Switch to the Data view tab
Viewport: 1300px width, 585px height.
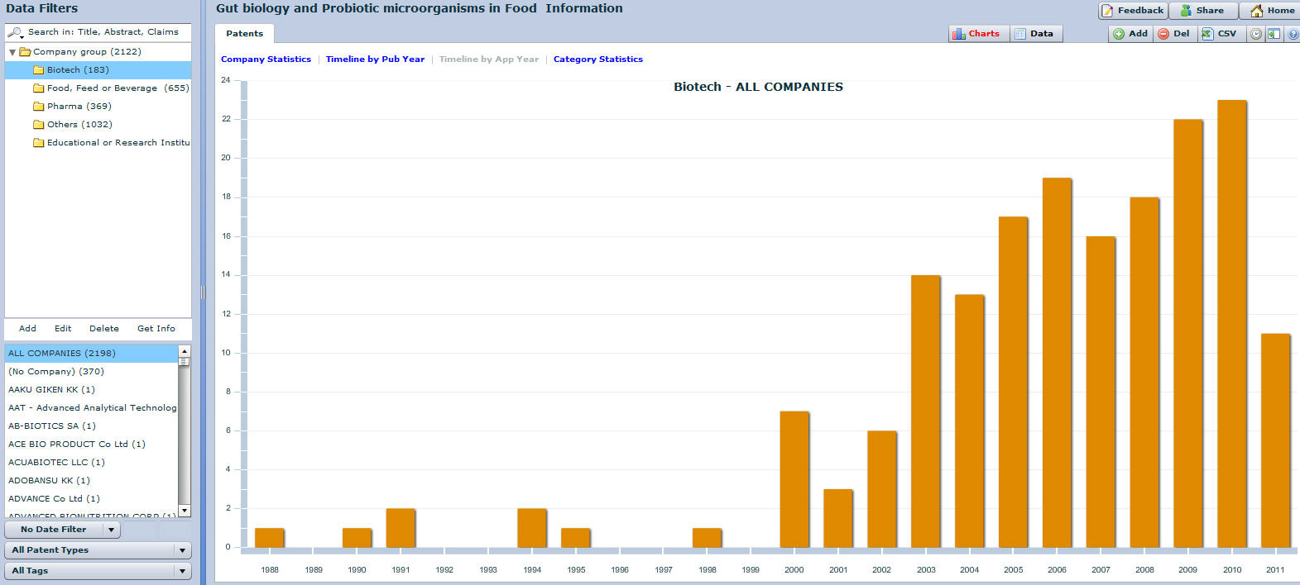[x=1034, y=34]
